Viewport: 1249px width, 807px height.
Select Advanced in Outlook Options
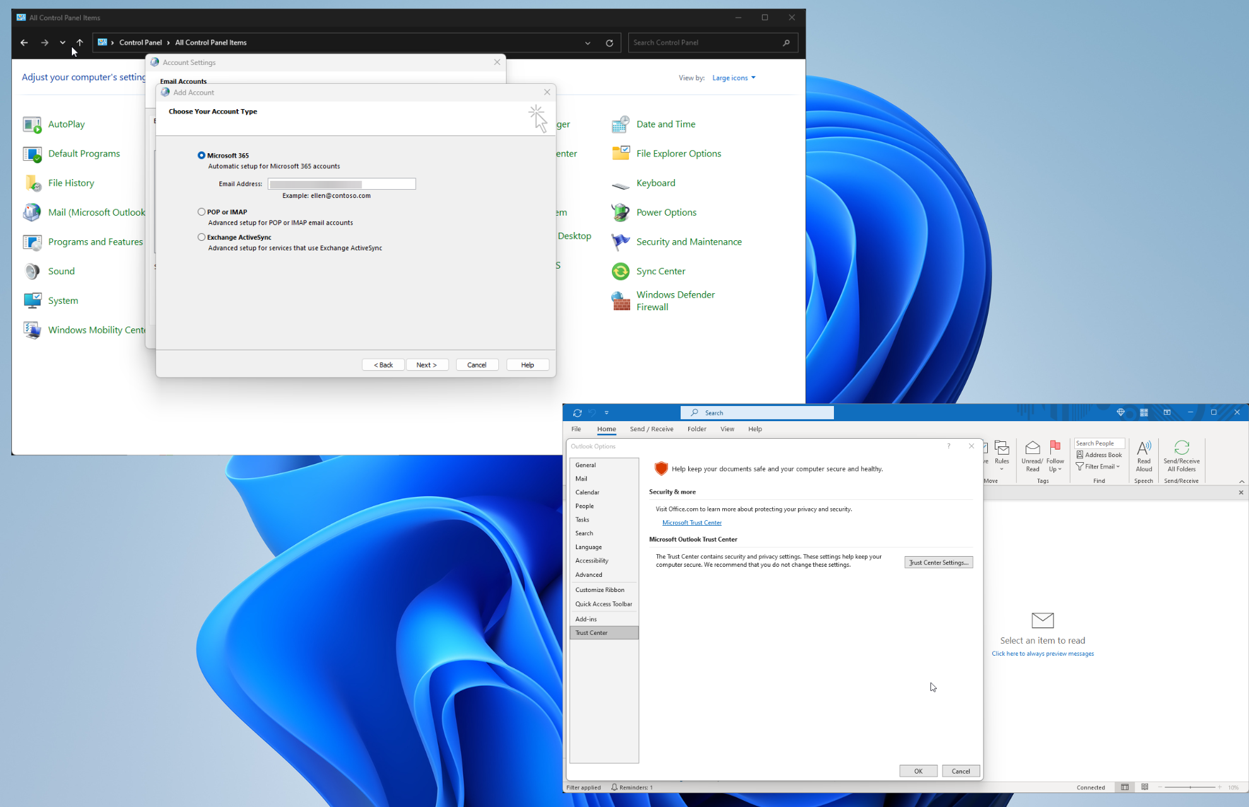(x=604, y=575)
